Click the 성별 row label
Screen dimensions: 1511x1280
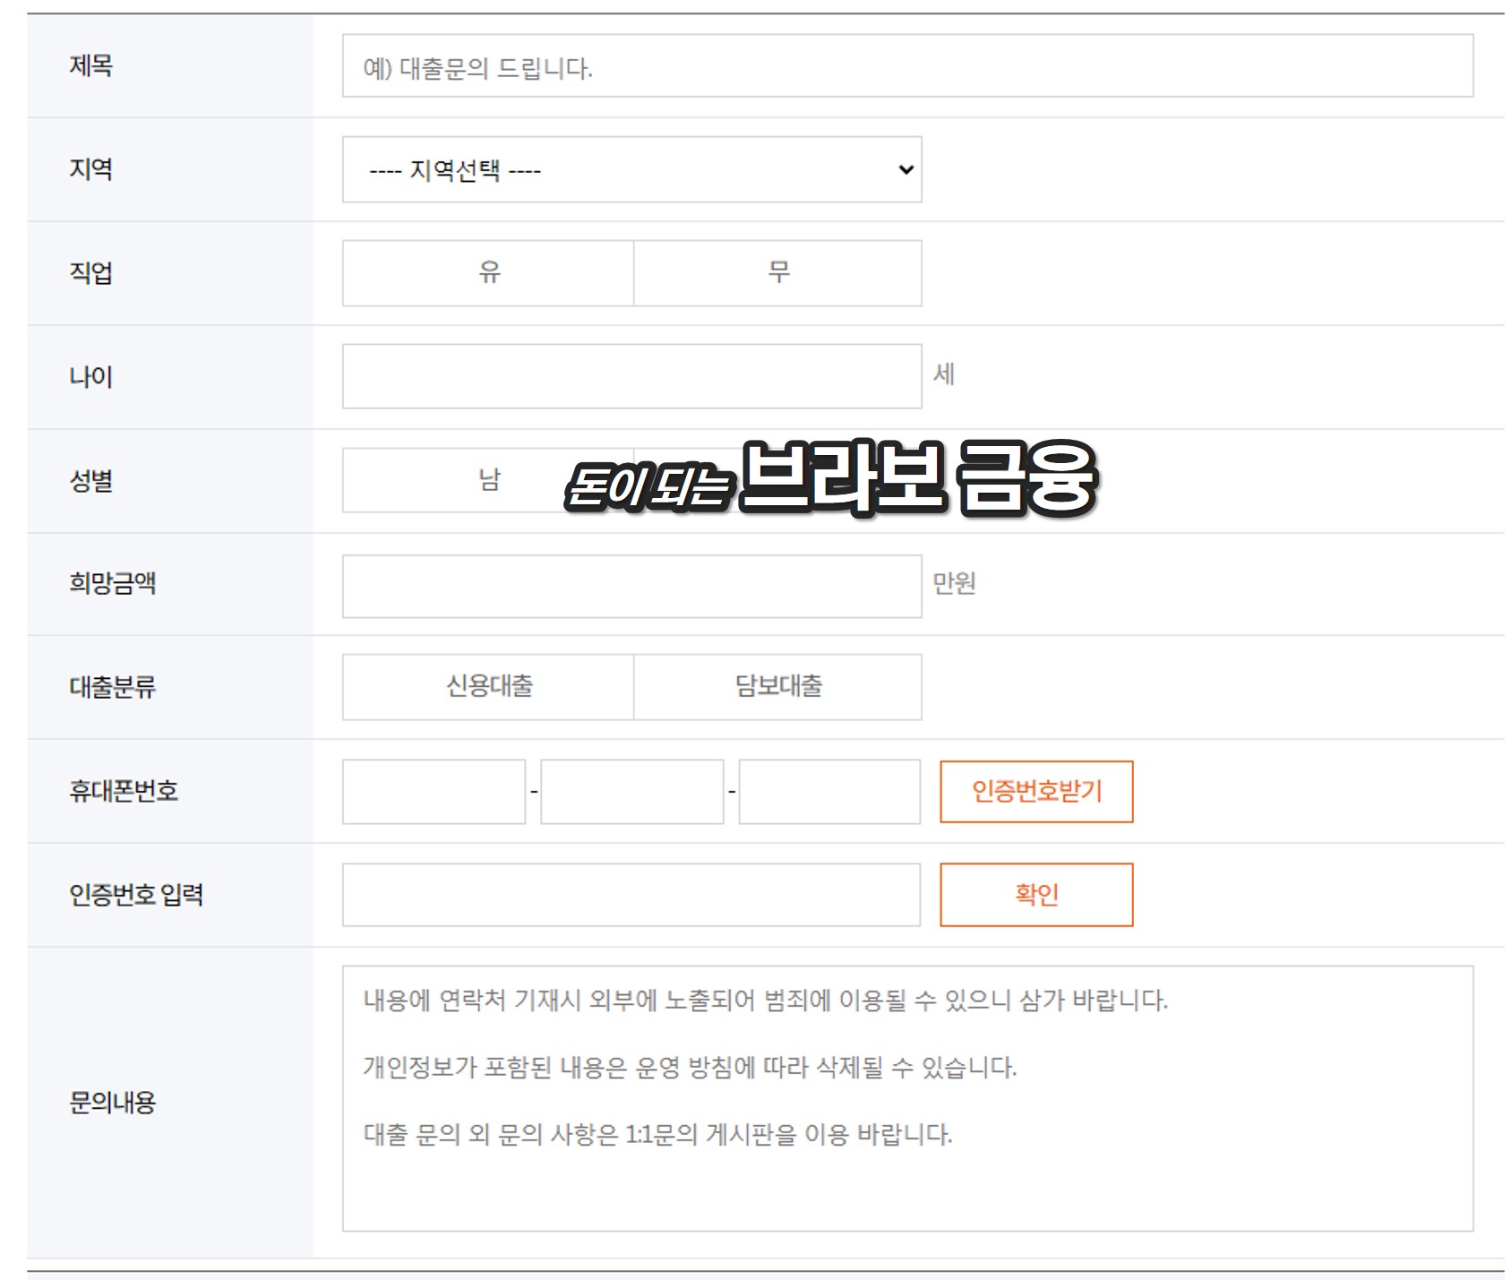[91, 480]
